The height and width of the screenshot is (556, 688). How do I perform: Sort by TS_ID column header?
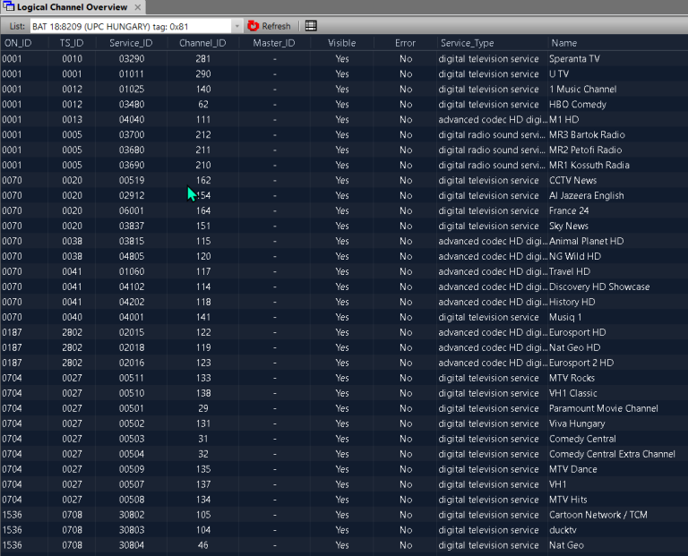click(72, 43)
